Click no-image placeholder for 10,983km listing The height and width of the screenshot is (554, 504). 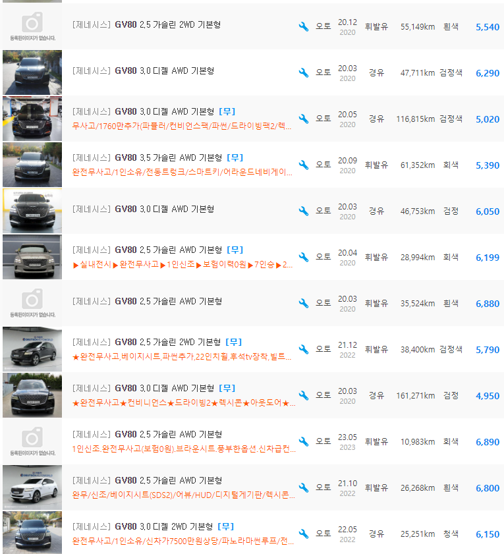[x=32, y=441]
